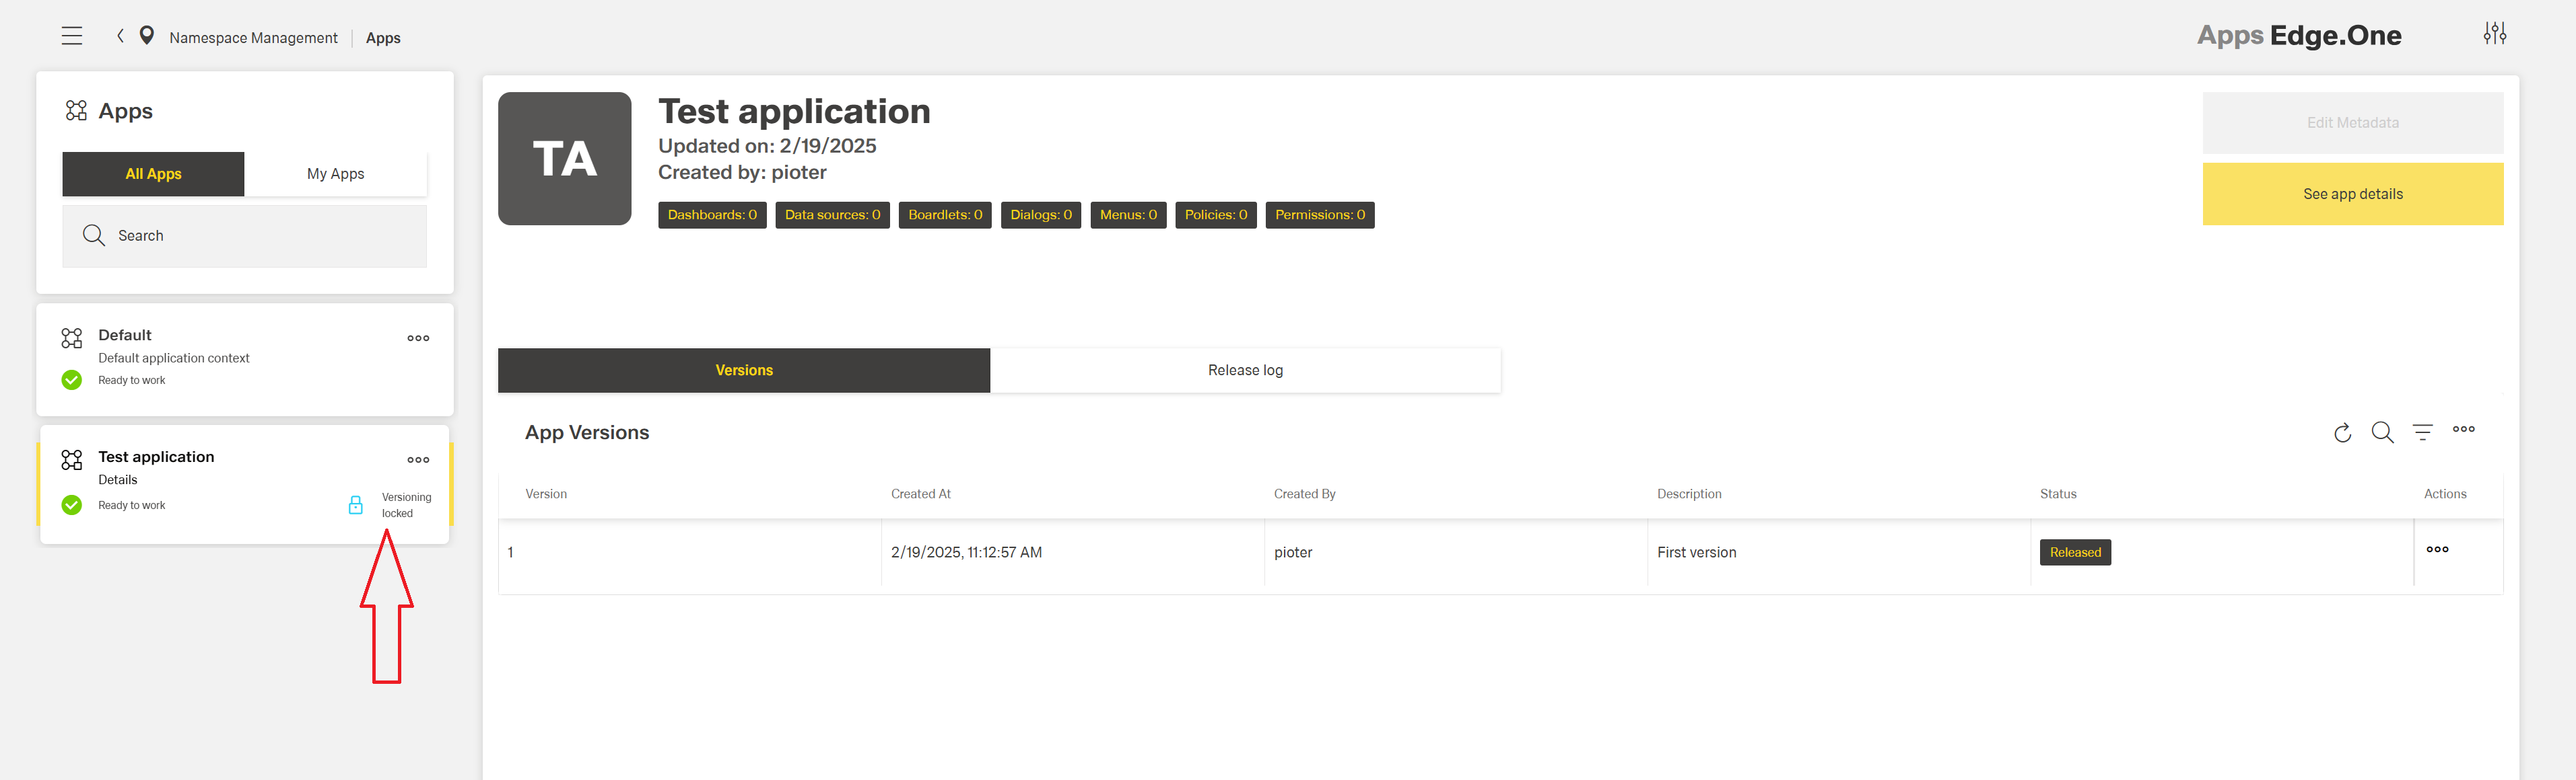This screenshot has width=2576, height=780.
Task: Click the TA application avatar
Action: 565,158
